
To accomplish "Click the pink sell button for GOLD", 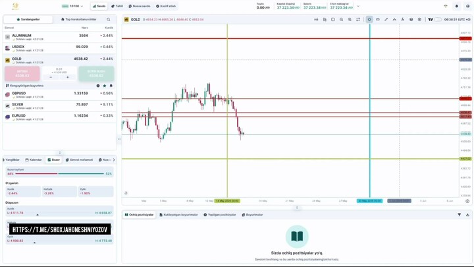I will (x=22, y=74).
